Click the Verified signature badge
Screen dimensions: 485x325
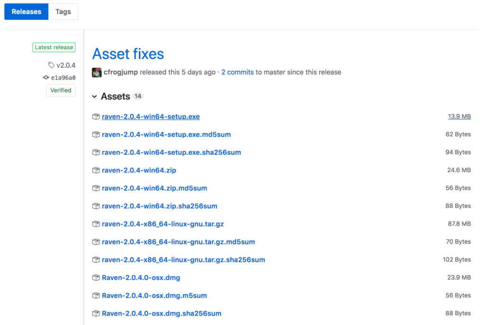coord(61,90)
